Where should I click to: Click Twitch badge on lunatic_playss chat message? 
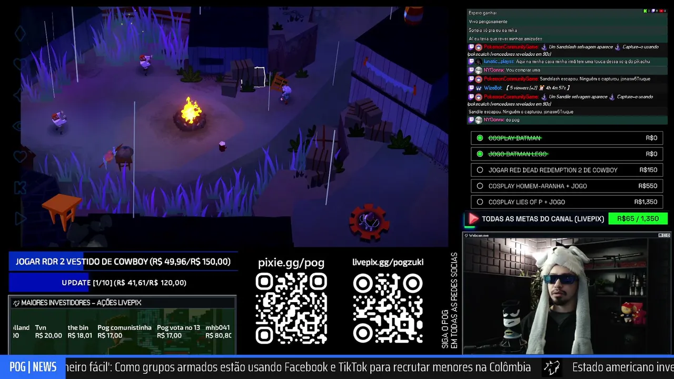tap(471, 62)
